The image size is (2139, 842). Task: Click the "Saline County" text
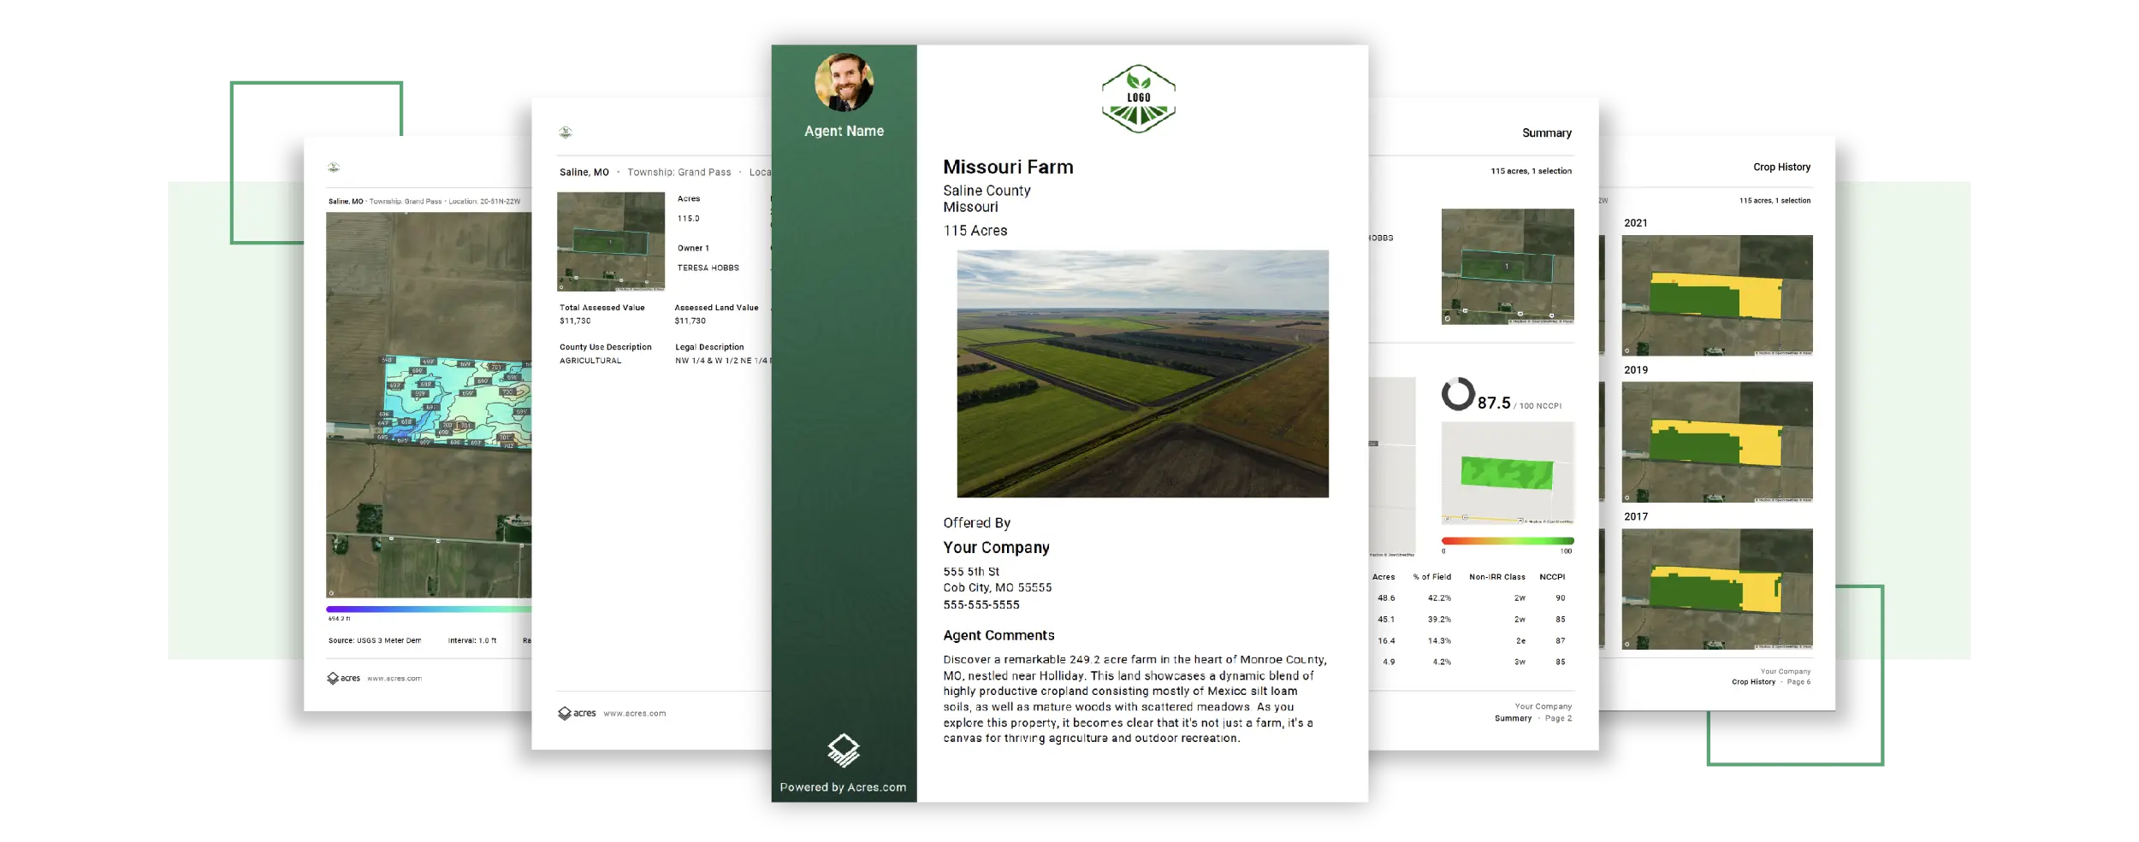pos(987,191)
